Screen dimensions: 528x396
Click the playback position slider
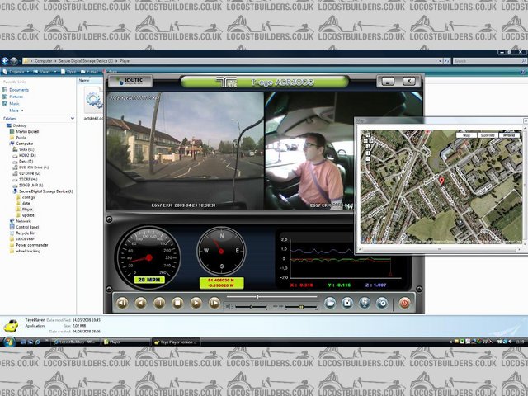coord(258,296)
